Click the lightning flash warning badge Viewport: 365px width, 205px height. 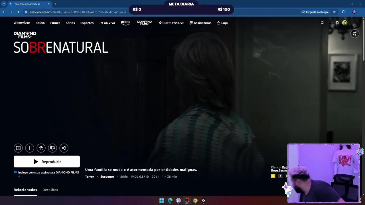280,176
